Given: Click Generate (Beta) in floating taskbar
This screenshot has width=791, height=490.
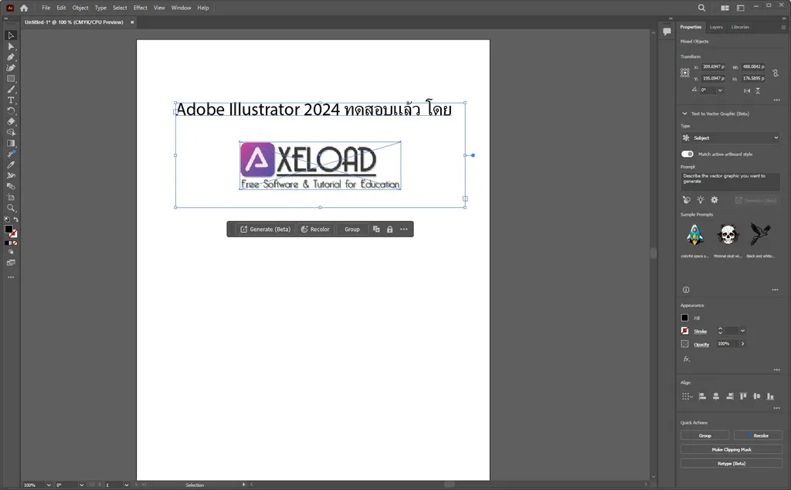Looking at the screenshot, I should [266, 229].
